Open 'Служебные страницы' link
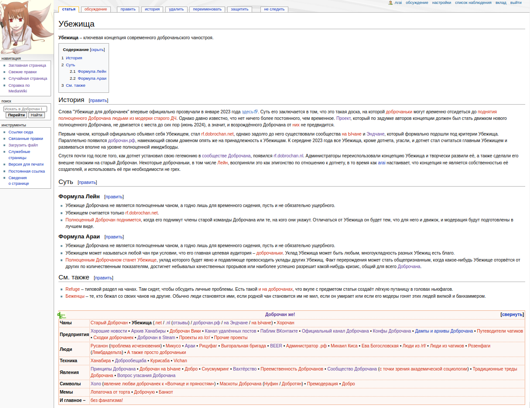The image size is (530, 408). (19, 155)
